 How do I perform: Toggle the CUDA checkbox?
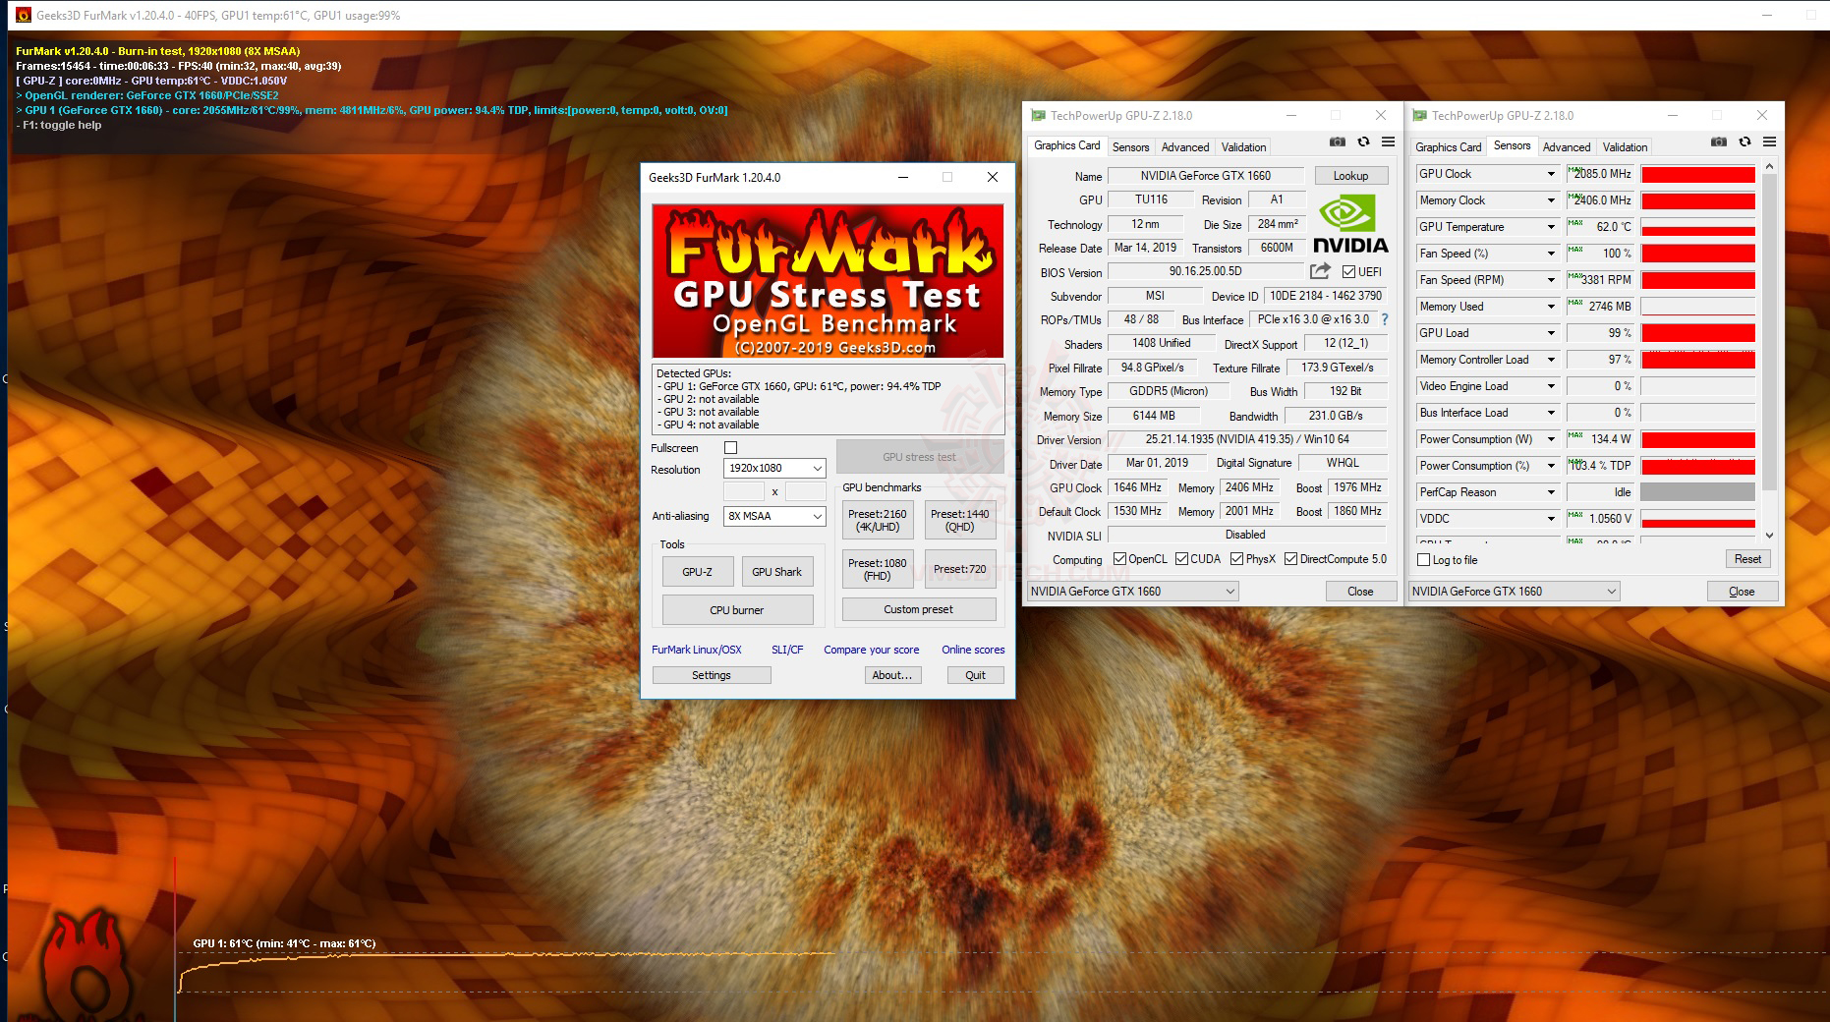(x=1181, y=559)
